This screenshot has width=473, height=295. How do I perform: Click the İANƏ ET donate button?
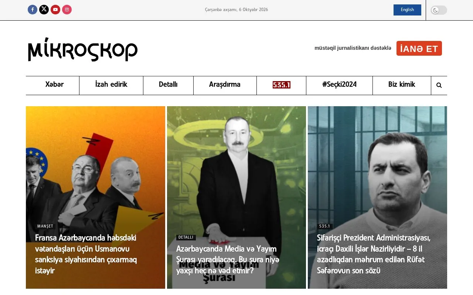tap(419, 48)
